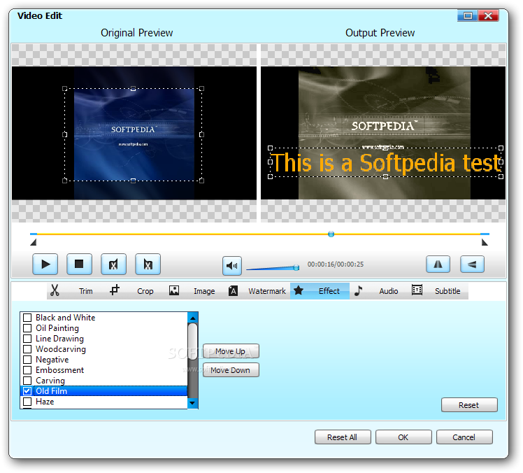
Task: Click the Play button
Action: 45,264
